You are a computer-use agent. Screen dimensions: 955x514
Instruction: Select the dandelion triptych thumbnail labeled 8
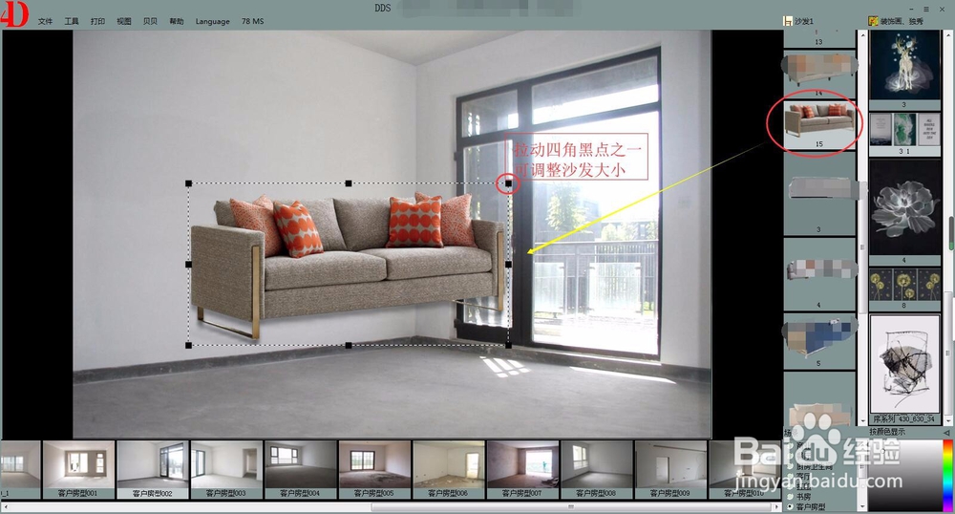(x=904, y=289)
